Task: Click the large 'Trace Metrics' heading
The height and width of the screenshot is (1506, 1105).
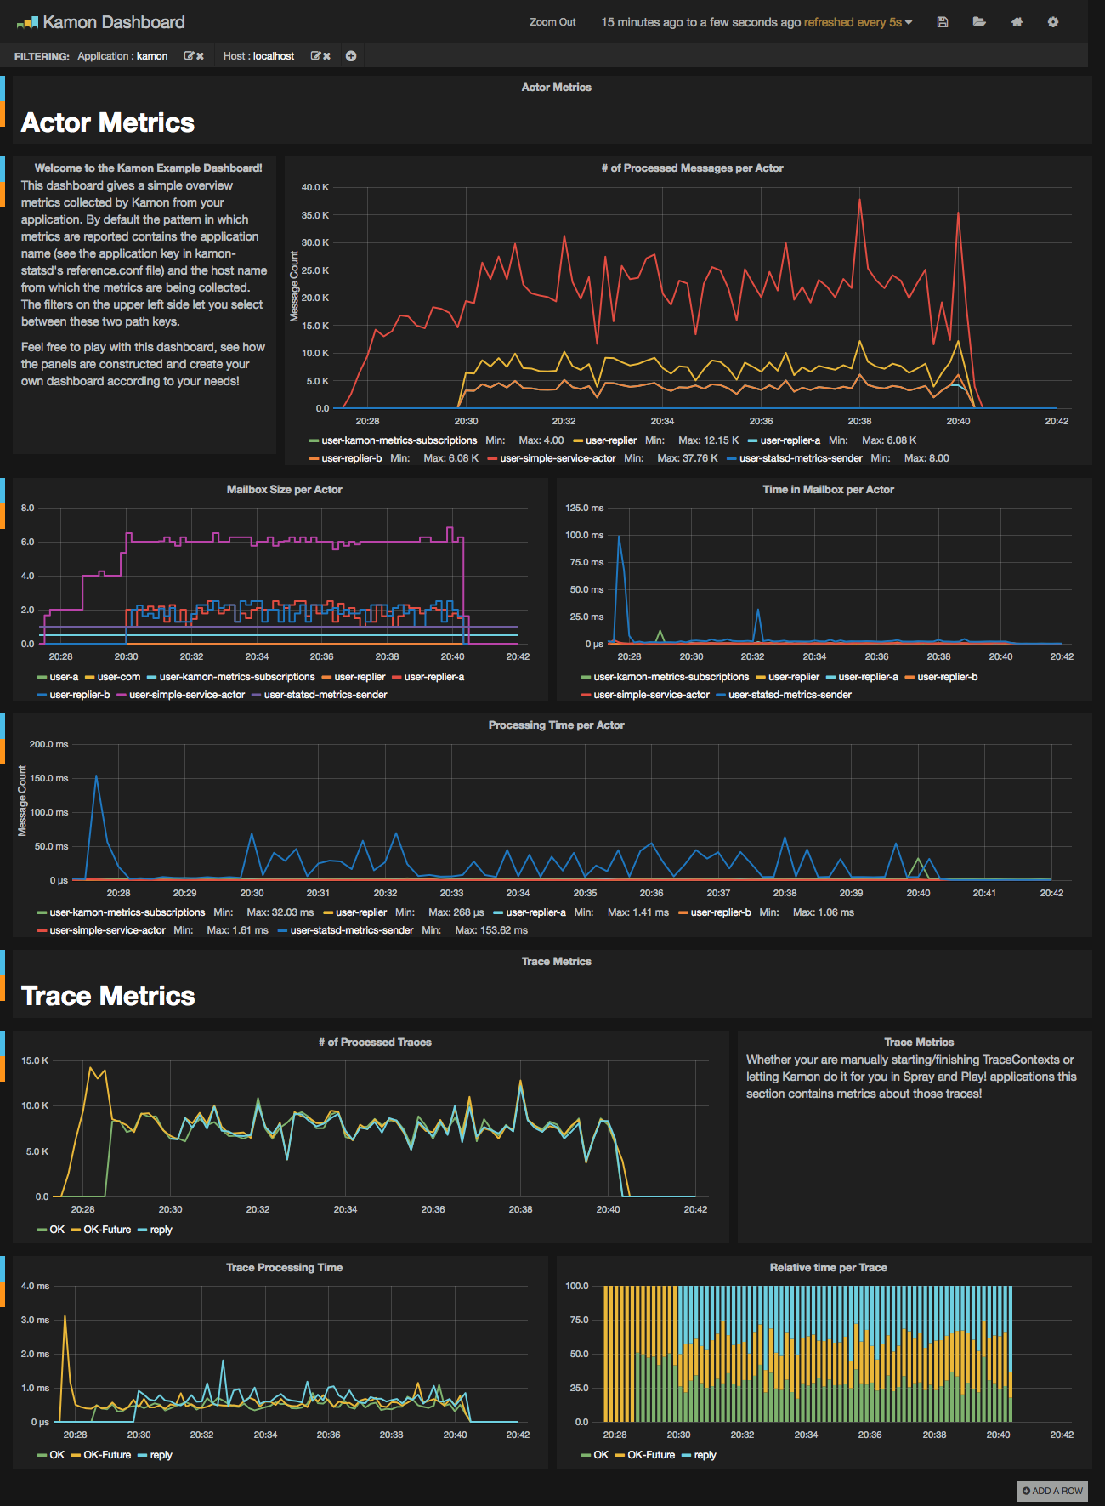Action: pyautogui.click(x=108, y=996)
